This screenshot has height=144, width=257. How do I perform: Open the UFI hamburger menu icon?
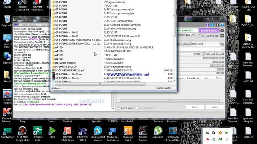(x=16, y=25)
